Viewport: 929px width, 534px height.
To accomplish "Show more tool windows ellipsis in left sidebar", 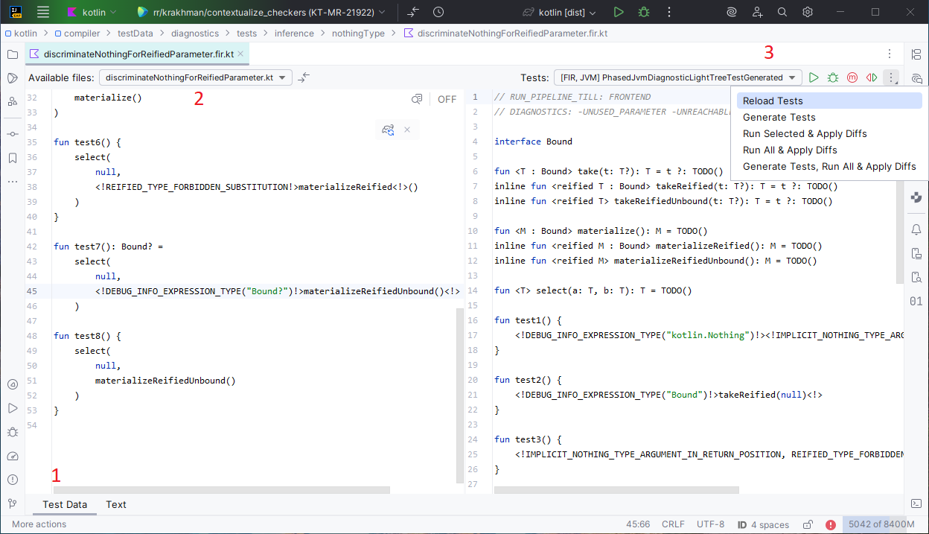I will tap(13, 181).
